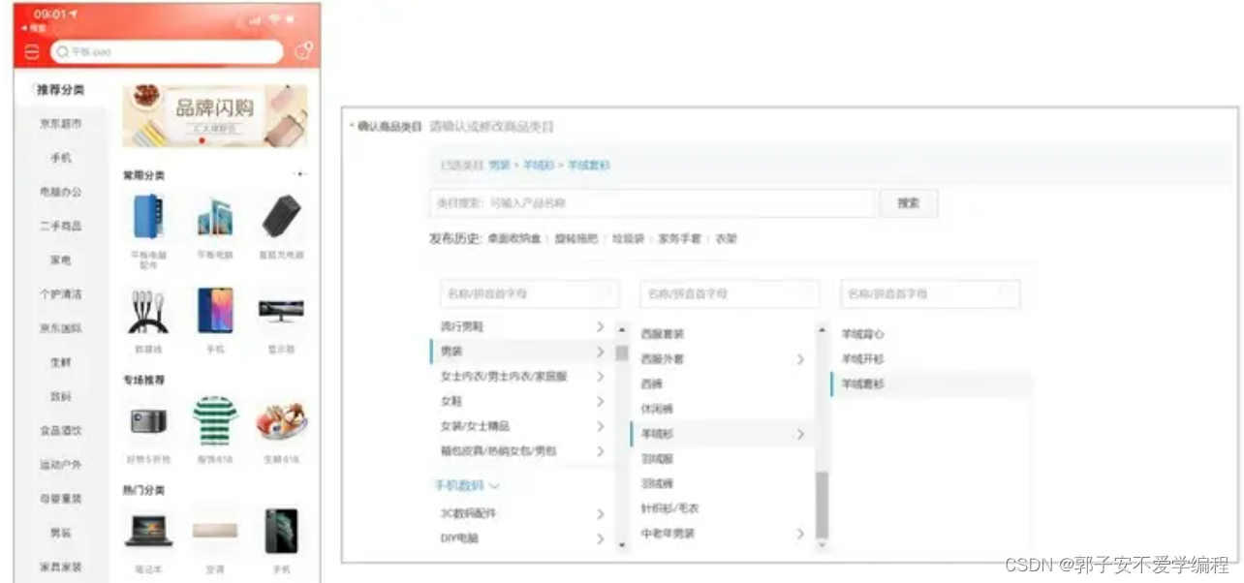Image resolution: width=1244 pixels, height=583 pixels.
Task: Choose 家务手套 from publish history
Action: click(679, 238)
